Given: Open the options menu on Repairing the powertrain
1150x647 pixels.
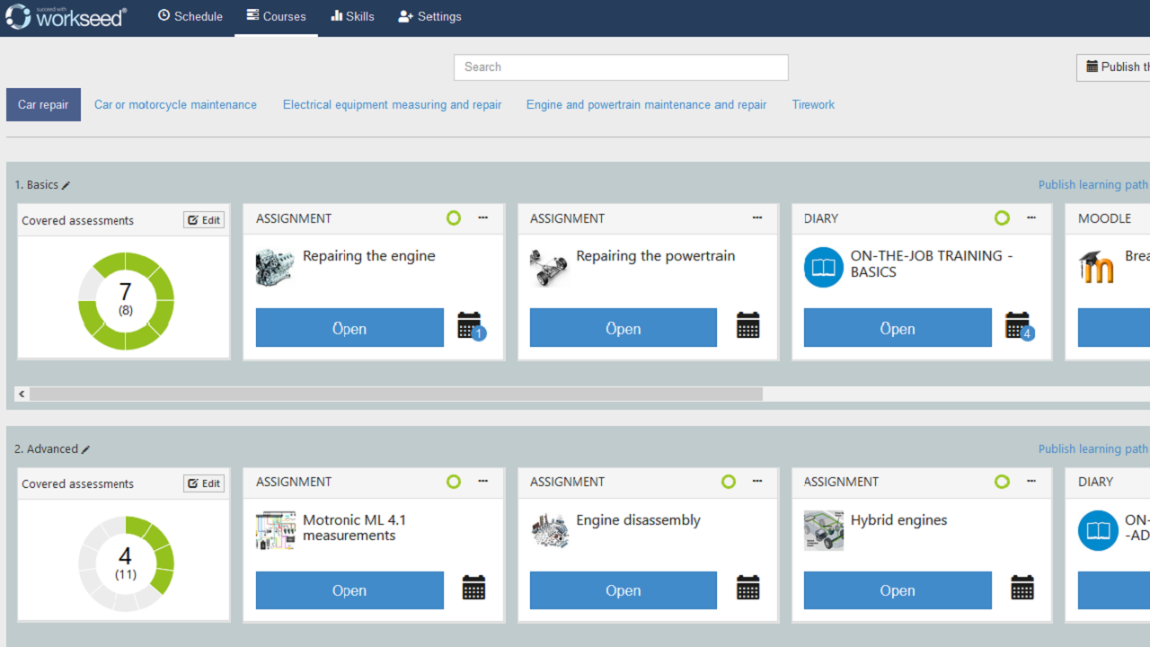Looking at the screenshot, I should [x=756, y=217].
